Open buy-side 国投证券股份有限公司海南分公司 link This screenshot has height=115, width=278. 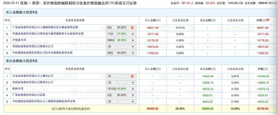pos(33,46)
